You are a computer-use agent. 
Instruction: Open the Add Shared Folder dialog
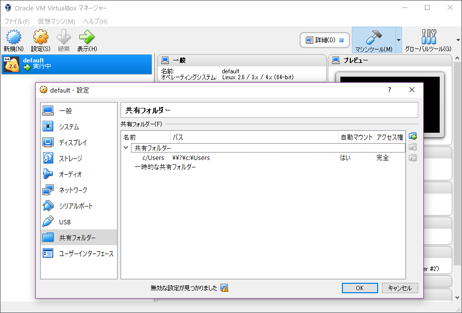tap(412, 135)
